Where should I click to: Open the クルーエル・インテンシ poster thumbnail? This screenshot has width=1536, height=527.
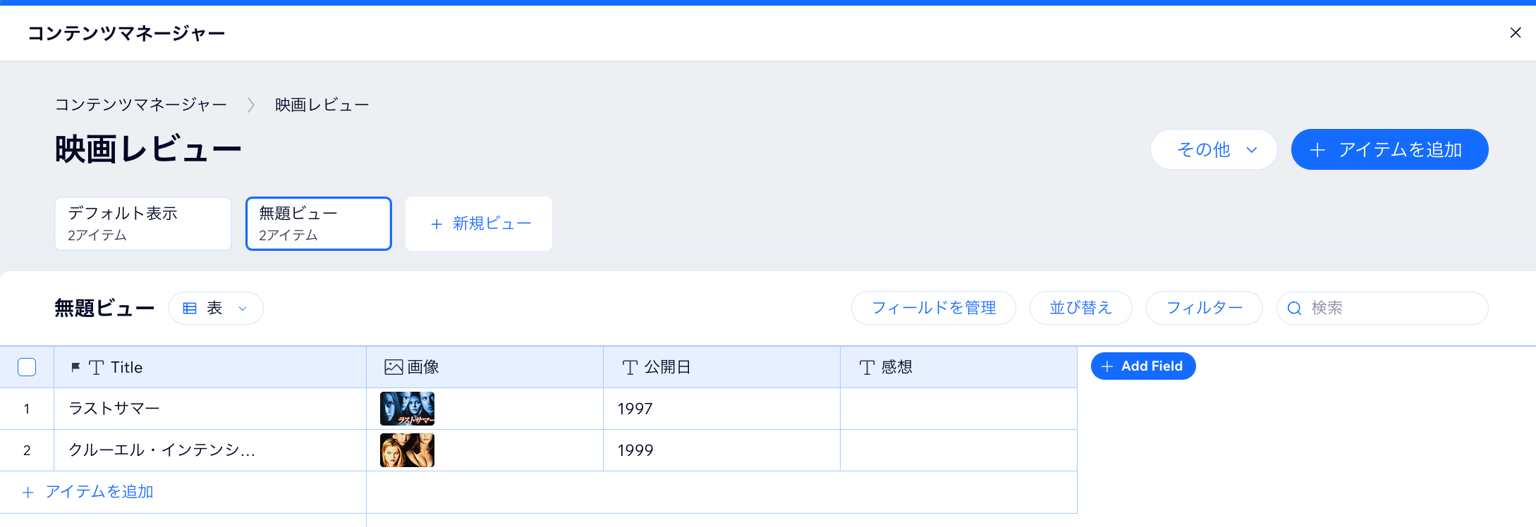coord(407,450)
